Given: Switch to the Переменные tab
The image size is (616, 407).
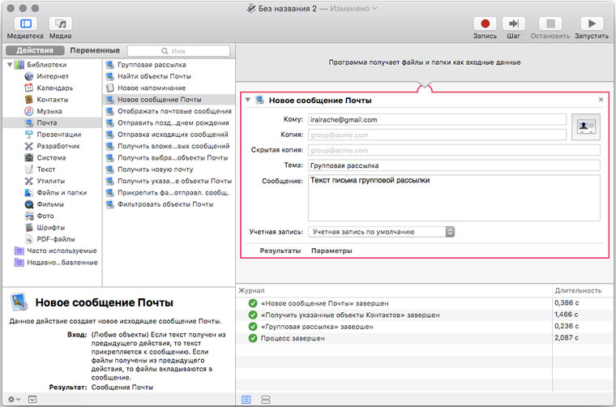Looking at the screenshot, I should coord(95,50).
